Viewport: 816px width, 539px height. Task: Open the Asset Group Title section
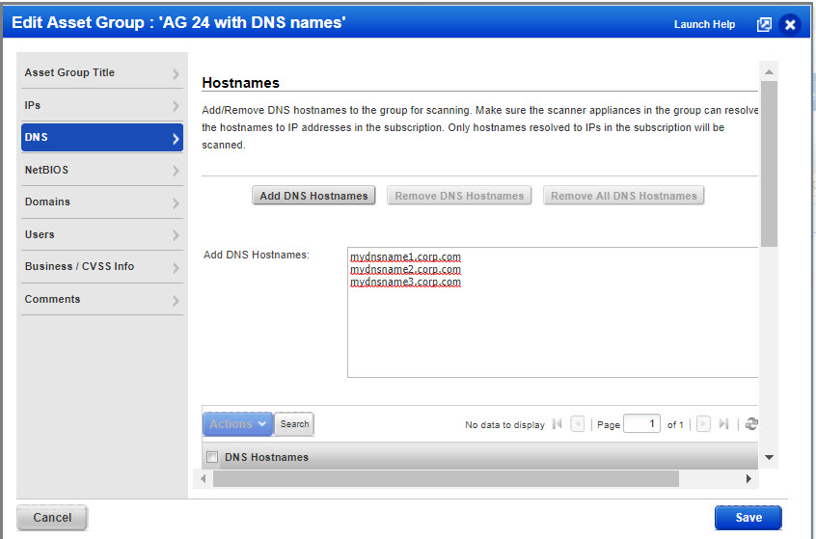[x=102, y=73]
